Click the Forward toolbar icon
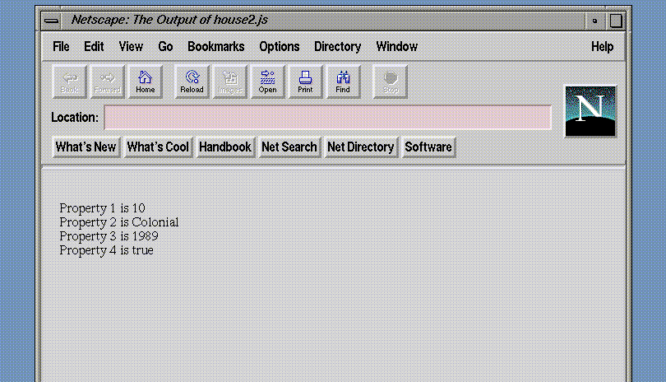This screenshot has height=382, width=666. tap(108, 82)
